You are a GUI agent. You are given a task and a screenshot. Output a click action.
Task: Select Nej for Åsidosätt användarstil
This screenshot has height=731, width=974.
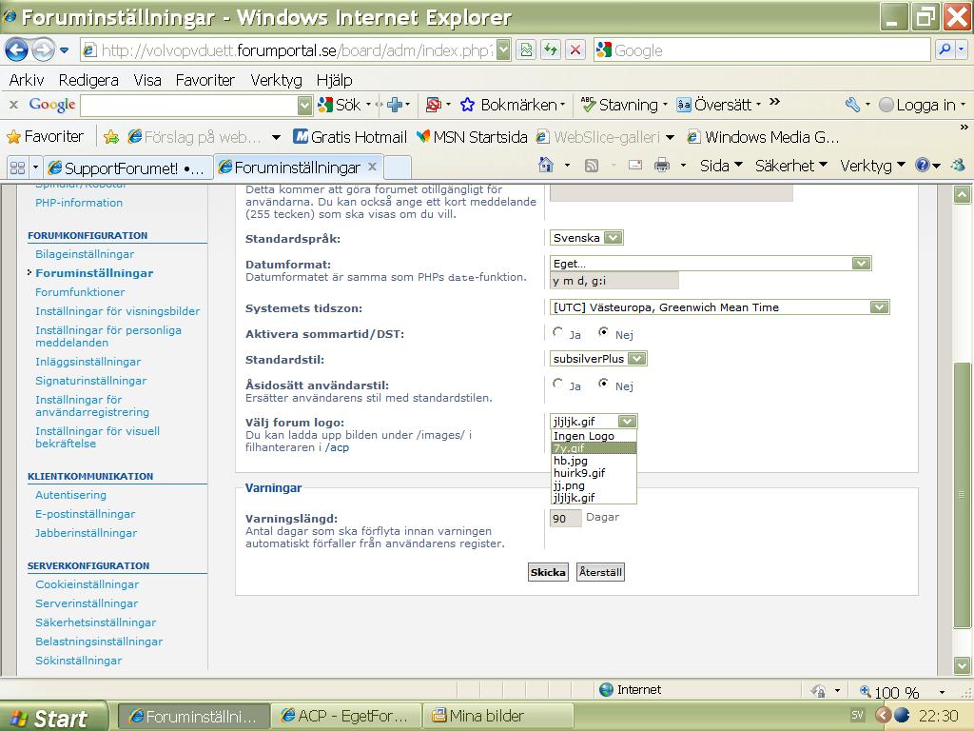tap(604, 385)
